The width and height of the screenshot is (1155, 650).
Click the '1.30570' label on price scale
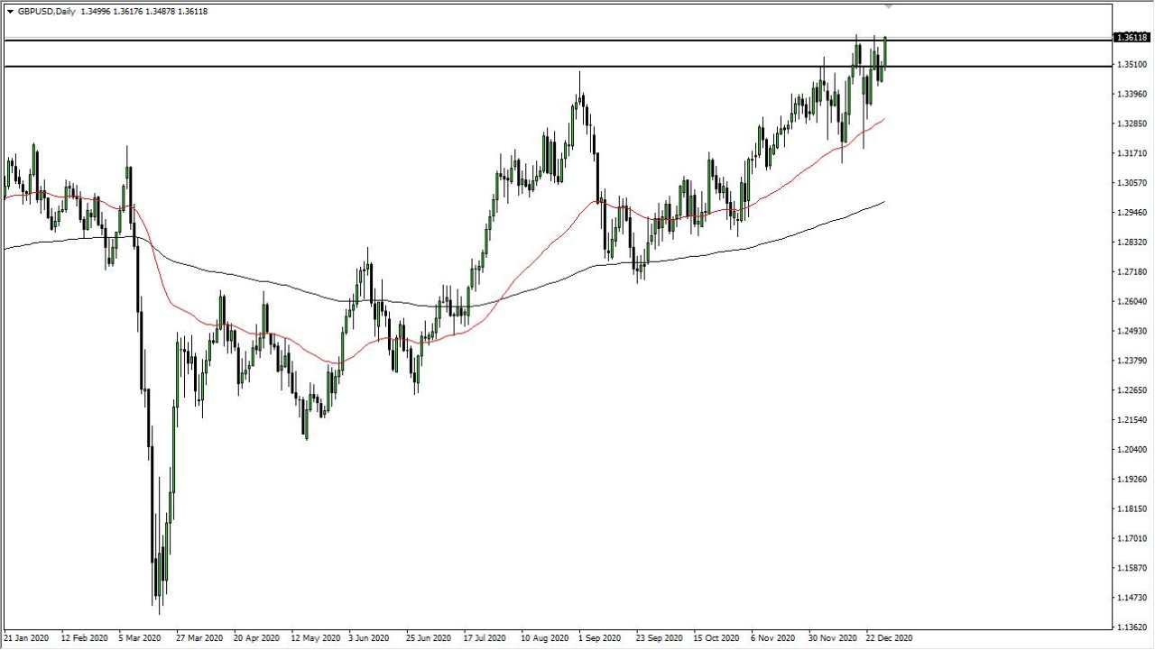[x=1132, y=183]
